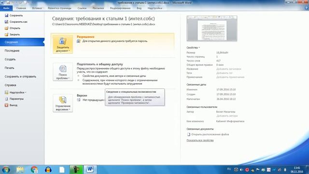Click the red antivirus tray icon
The width and height of the screenshot is (309, 174).
(247, 170)
